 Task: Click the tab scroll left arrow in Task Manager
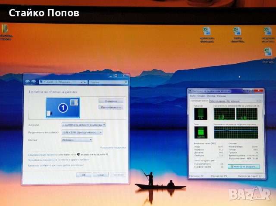tap(258, 101)
